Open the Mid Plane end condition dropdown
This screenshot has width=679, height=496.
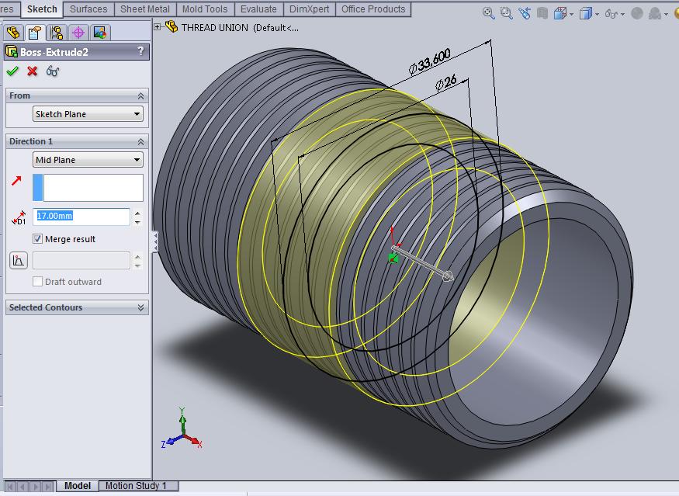87,159
